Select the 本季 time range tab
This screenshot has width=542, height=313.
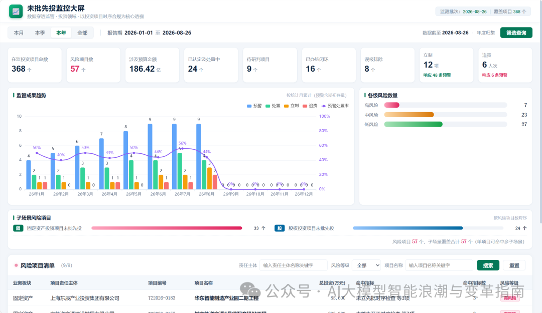pos(40,33)
